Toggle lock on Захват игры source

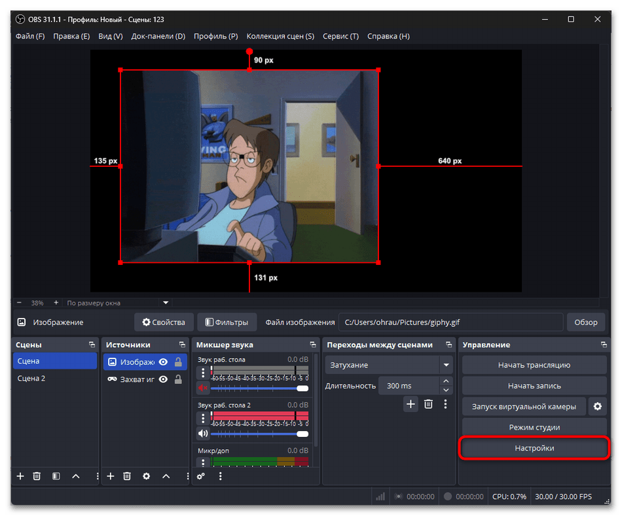(179, 379)
